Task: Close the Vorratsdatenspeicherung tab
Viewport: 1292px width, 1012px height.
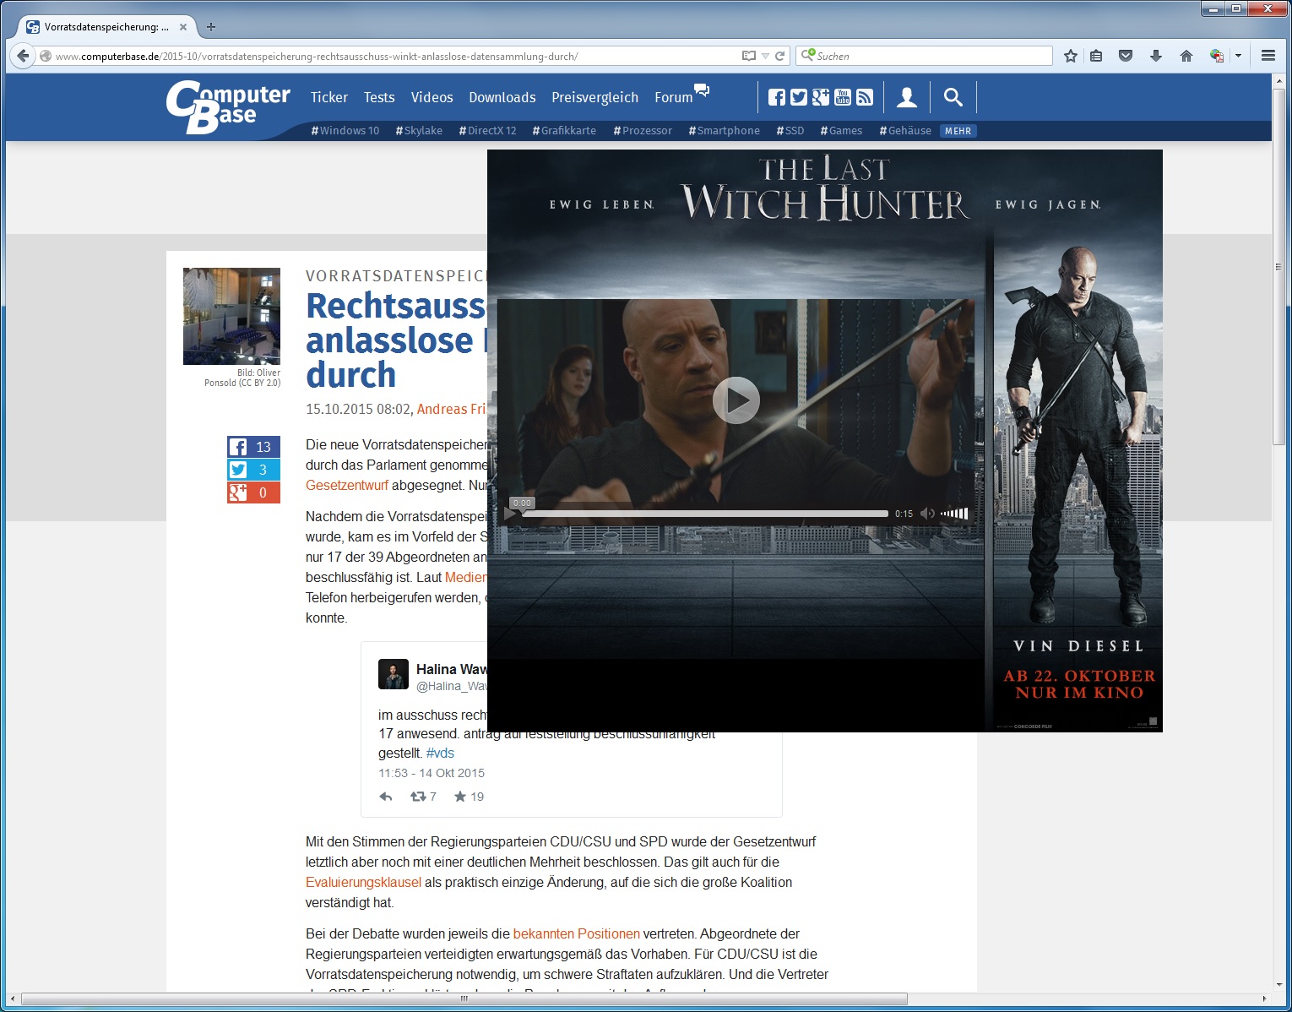Action: (183, 27)
